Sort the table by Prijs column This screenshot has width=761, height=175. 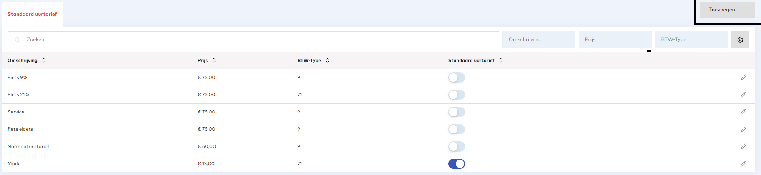pos(214,61)
